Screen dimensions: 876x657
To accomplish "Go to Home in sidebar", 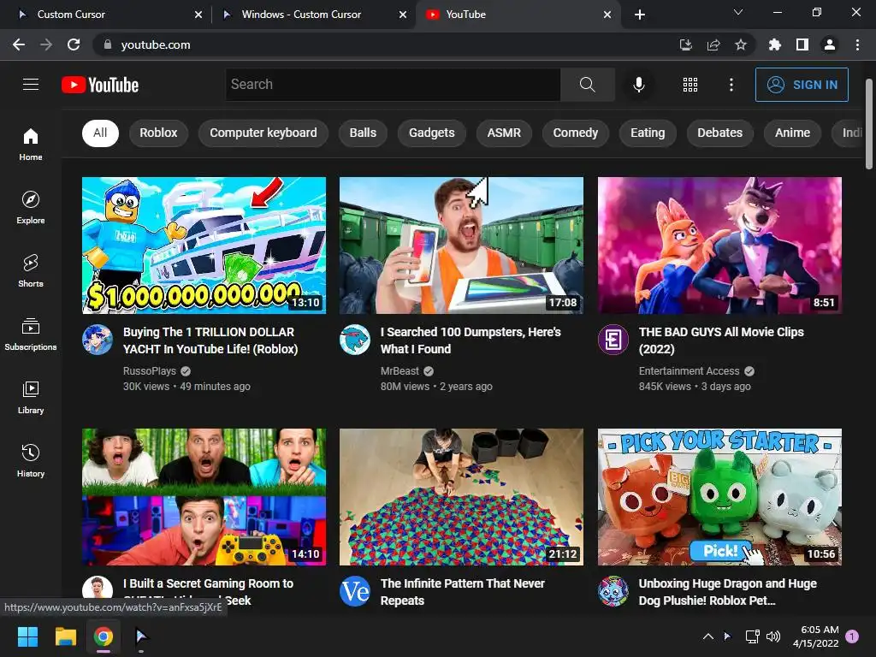I will pos(31,144).
